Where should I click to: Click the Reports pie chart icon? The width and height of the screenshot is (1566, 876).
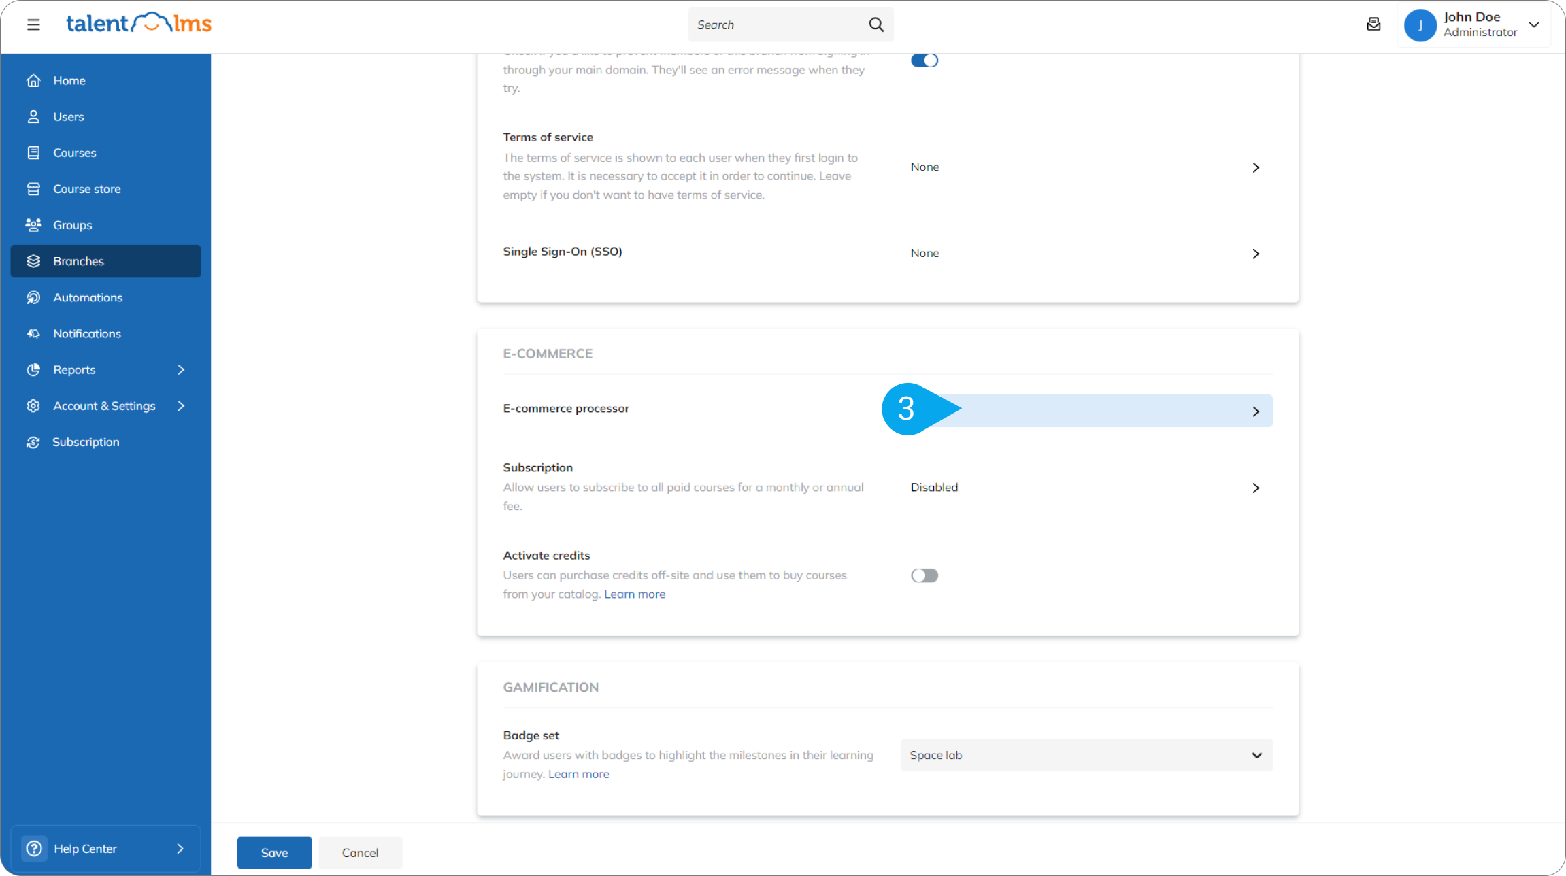(x=33, y=369)
